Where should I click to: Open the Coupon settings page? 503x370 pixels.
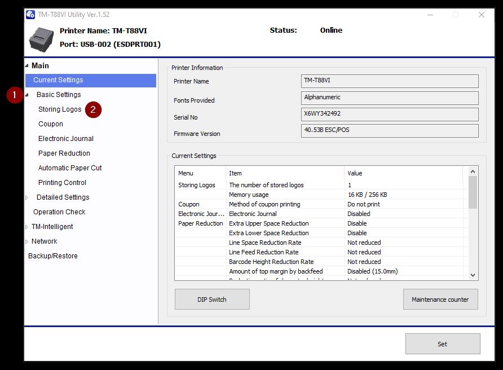coord(51,124)
